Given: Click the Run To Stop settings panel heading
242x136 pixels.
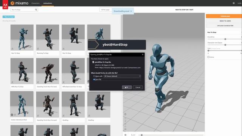Looking at the screenshot, I should (x=212, y=32).
